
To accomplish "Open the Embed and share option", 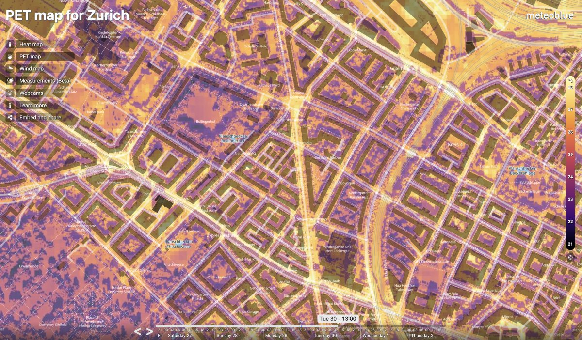I will 40,117.
